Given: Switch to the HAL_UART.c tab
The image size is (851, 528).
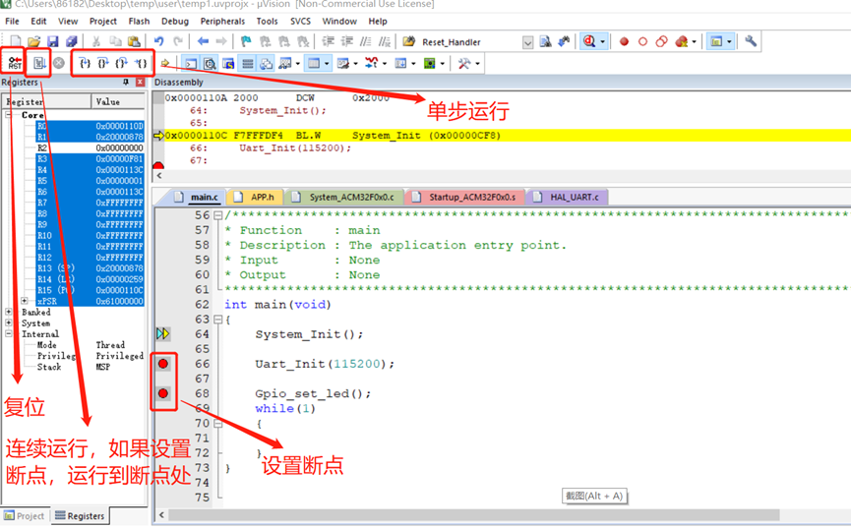Looking at the screenshot, I should click(x=570, y=197).
